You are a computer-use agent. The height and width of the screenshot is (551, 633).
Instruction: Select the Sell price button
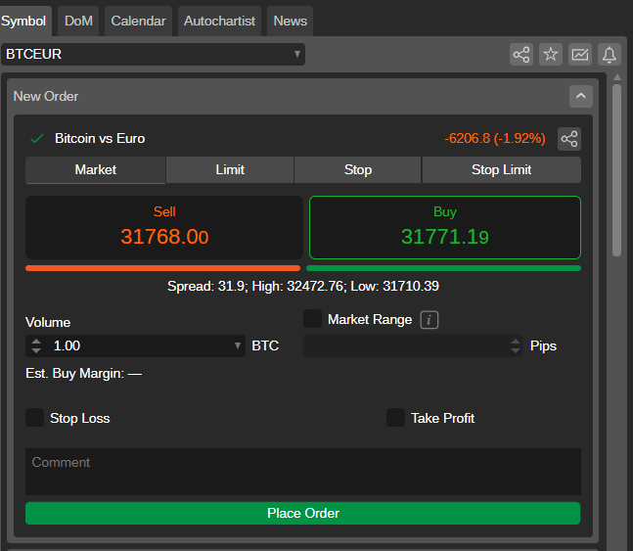tap(163, 227)
